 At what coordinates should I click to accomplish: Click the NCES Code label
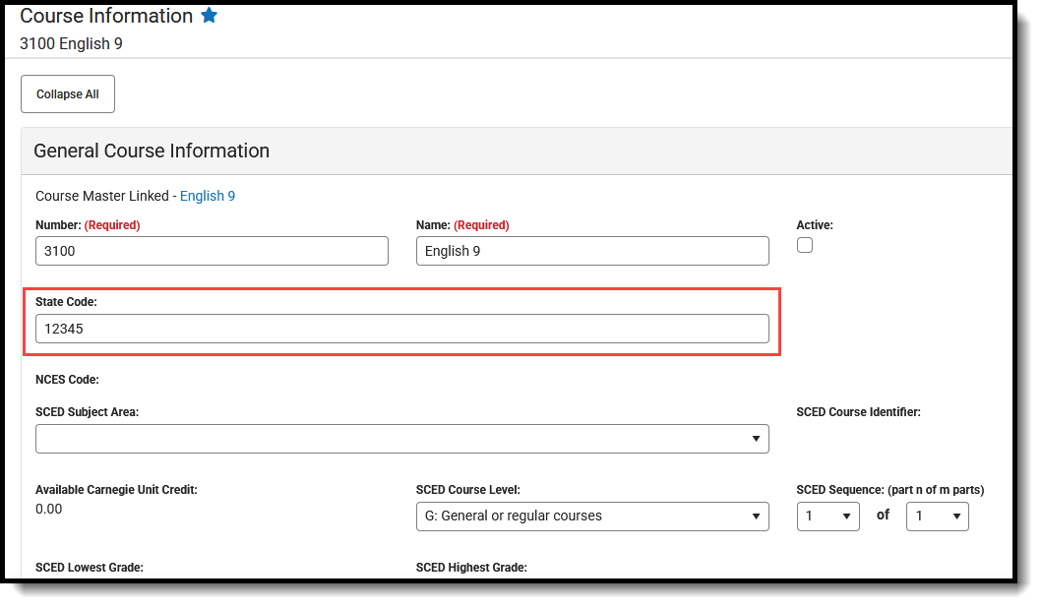[x=67, y=380]
